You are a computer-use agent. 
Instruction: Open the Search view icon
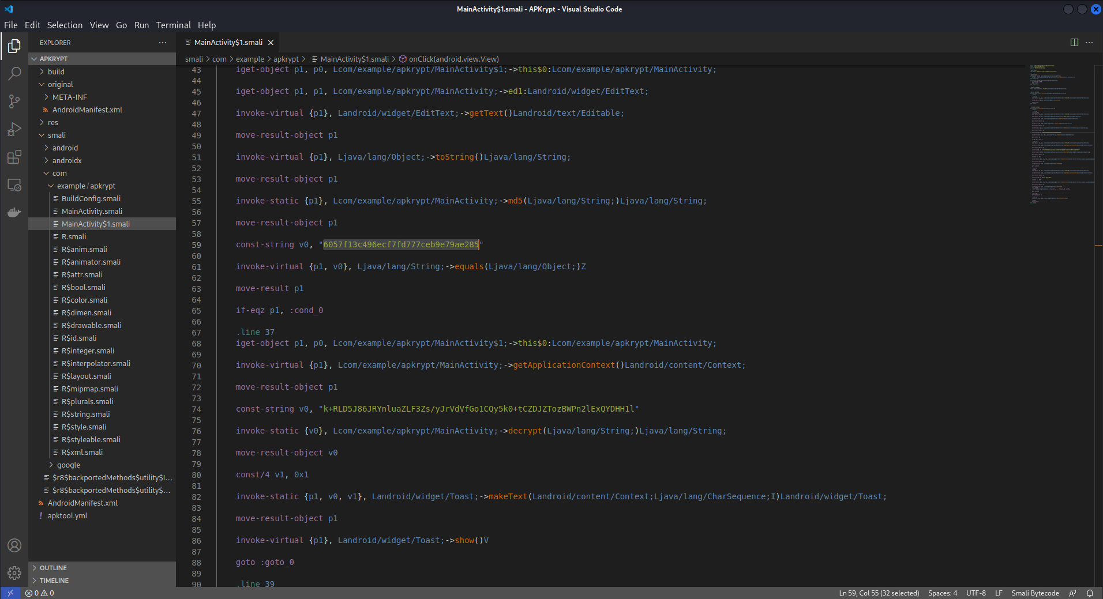coord(14,74)
